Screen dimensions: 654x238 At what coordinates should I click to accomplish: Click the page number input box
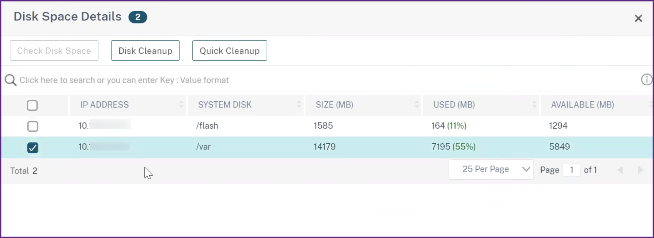[571, 170]
